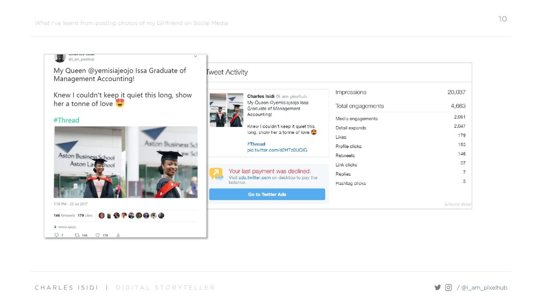Click the retweet icon showing 146
The width and height of the screenshot is (542, 305).
[77, 235]
